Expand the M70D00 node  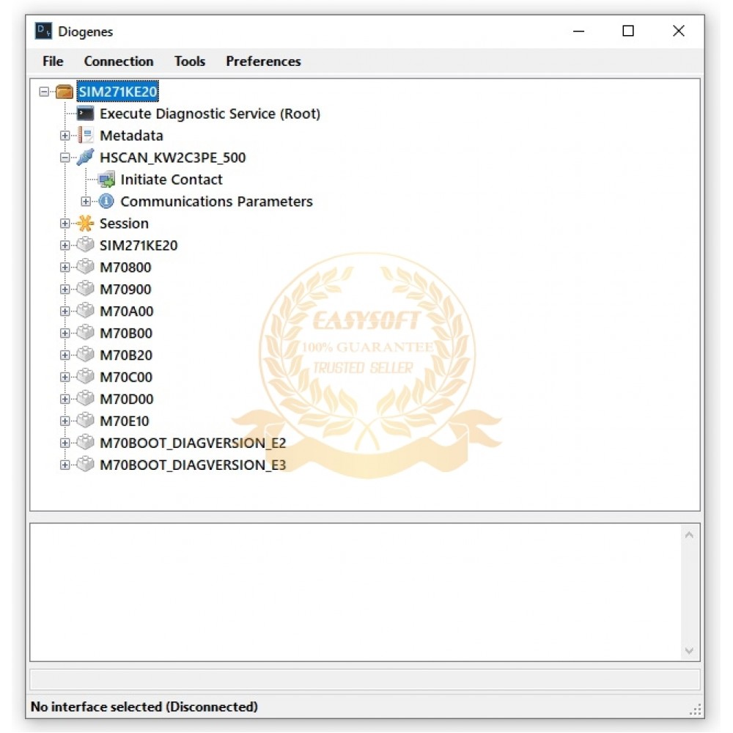click(65, 399)
